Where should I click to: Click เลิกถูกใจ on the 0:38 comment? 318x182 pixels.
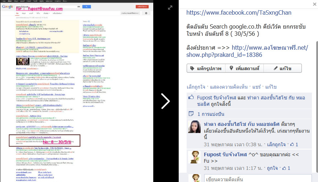pyautogui.click(x=276, y=144)
